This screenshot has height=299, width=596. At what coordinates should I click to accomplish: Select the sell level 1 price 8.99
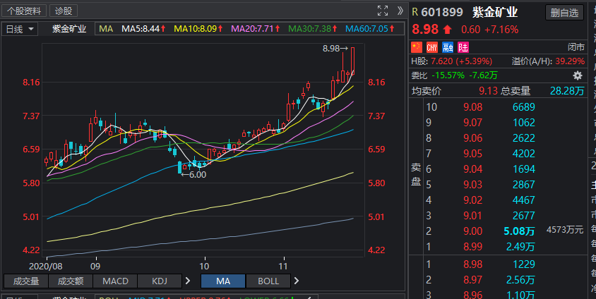pos(473,247)
